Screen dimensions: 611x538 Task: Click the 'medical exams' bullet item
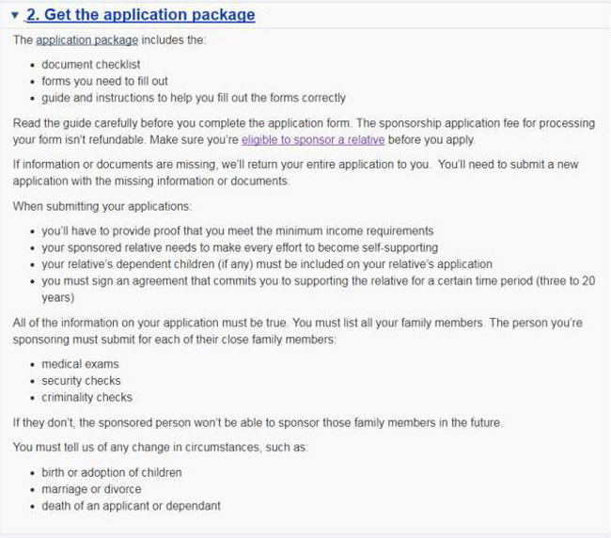click(x=80, y=364)
